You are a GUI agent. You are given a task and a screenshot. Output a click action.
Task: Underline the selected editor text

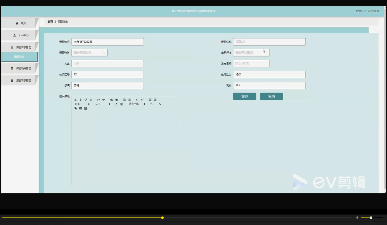(x=86, y=100)
